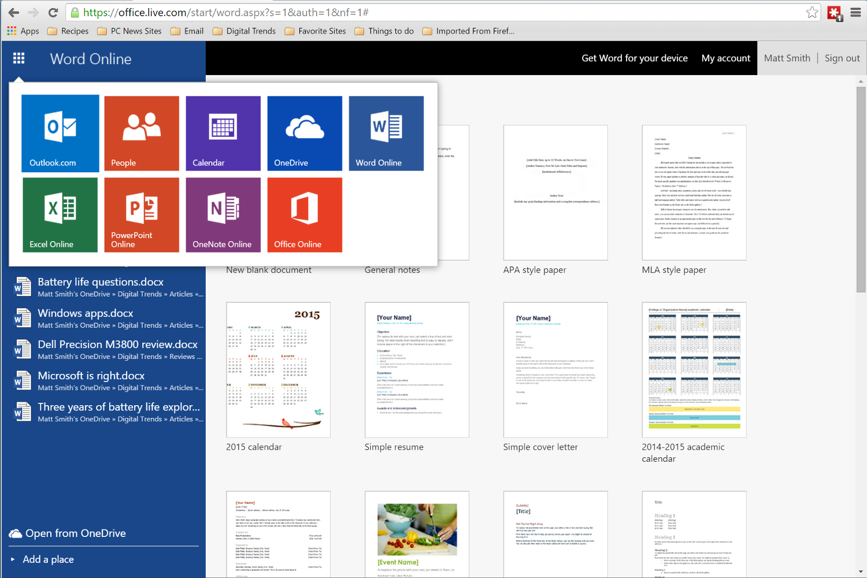The width and height of the screenshot is (867, 578).
Task: Select the Simple resume template
Action: (x=417, y=370)
